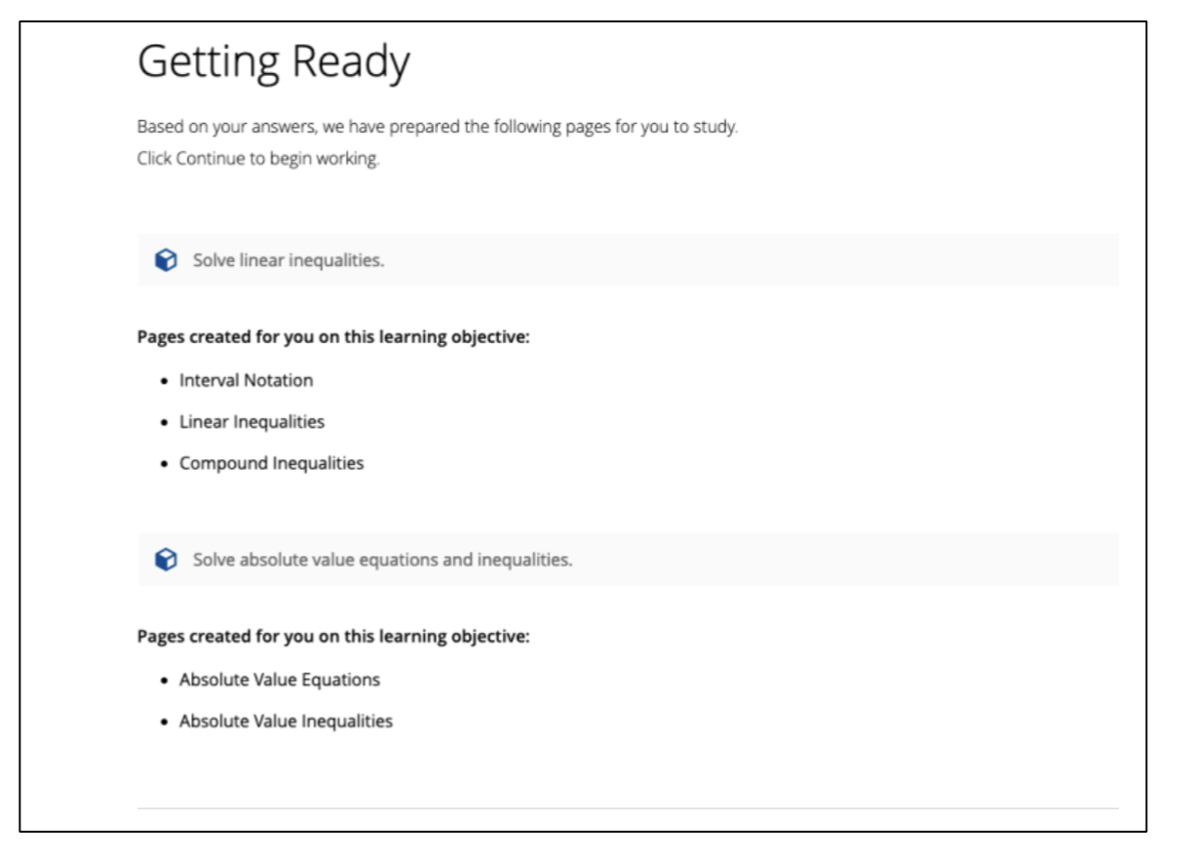Select the Solve linear inequalities objective text
Viewport: 1193px width, 858px height.
click(289, 260)
